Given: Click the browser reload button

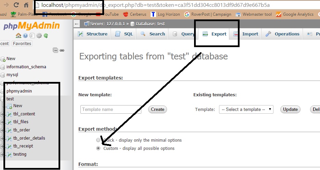Looking at the screenshot, I should click(16, 5).
